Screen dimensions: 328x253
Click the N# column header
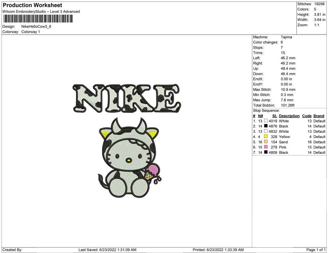click(260, 116)
